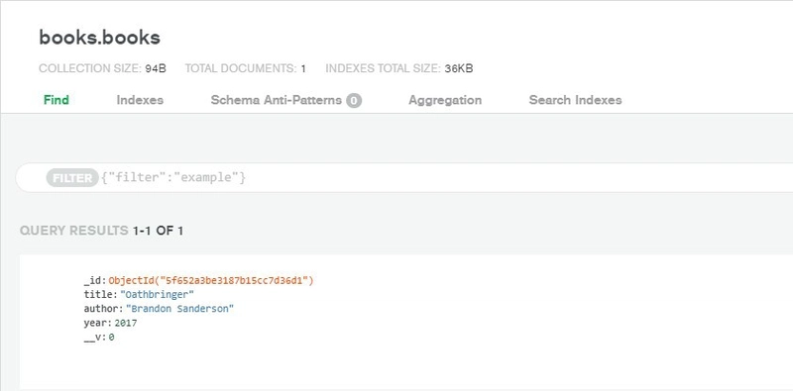Image resolution: width=793 pixels, height=391 pixels.
Task: Click into the filter query input field
Action: (404, 178)
